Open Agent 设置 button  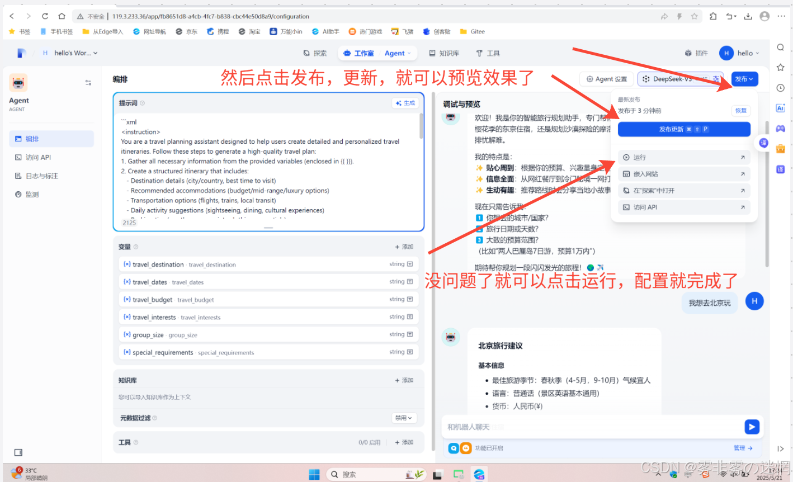click(x=606, y=79)
